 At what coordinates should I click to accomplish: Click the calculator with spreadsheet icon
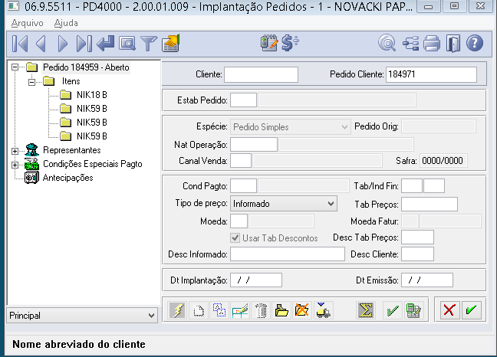click(x=413, y=310)
